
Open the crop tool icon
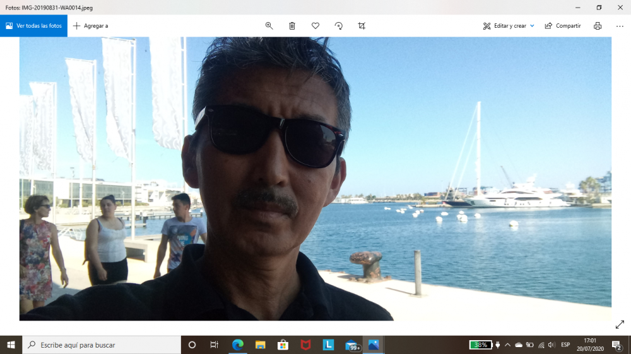(x=362, y=26)
